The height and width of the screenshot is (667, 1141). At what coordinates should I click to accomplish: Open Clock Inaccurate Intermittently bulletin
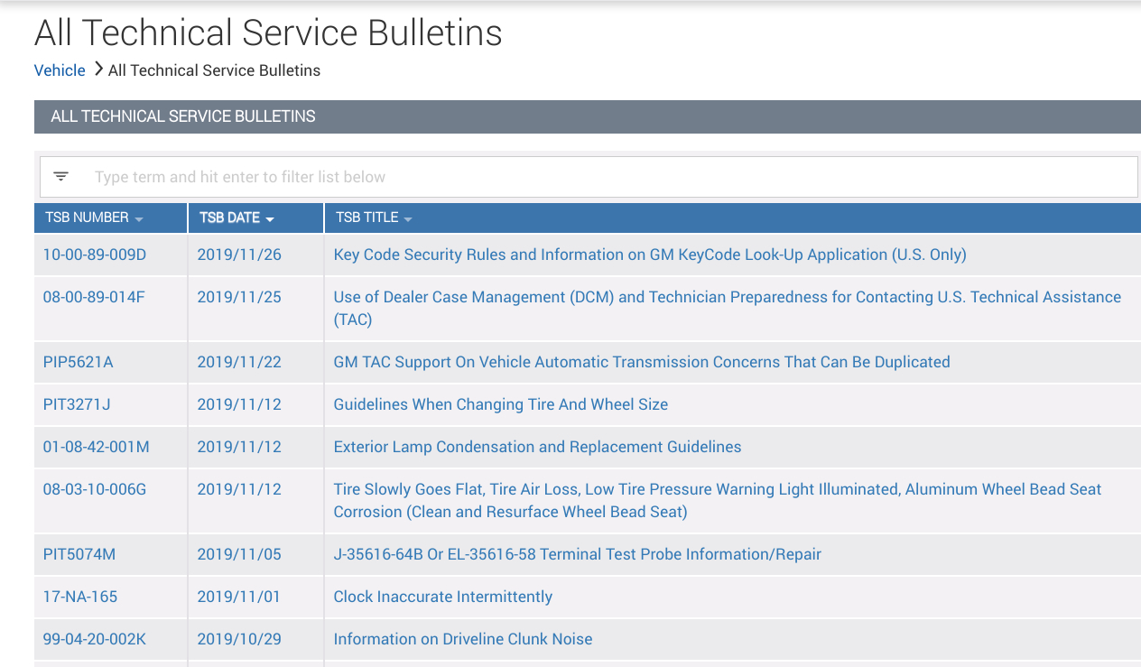[x=443, y=597]
